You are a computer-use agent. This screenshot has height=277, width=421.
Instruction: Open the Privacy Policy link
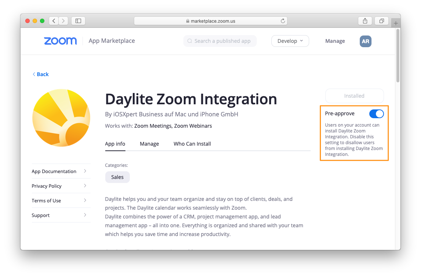pos(47,186)
